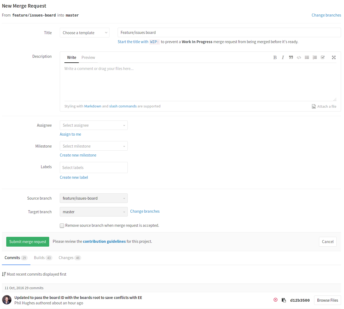The image size is (344, 309).
Task: Insert a bullet list in the description
Action: (x=307, y=57)
